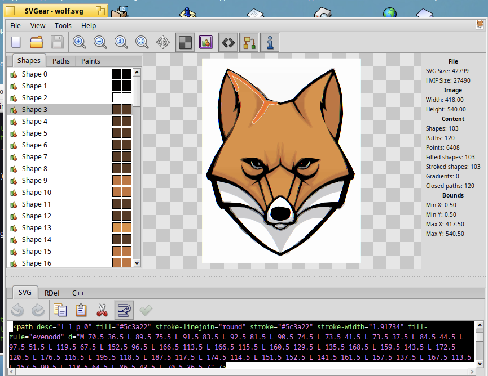Toggle the transparency checkerboard background
Screen dimensions: 488x376
pyautogui.click(x=185, y=42)
